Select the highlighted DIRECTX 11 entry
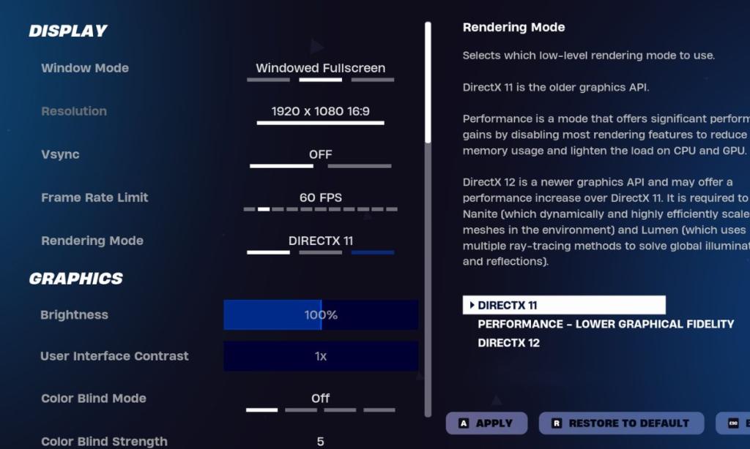The width and height of the screenshot is (750, 449). pyautogui.click(x=564, y=305)
